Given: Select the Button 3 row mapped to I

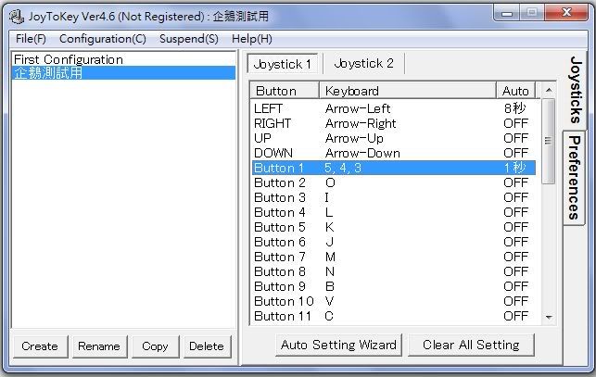Looking at the screenshot, I should (394, 197).
